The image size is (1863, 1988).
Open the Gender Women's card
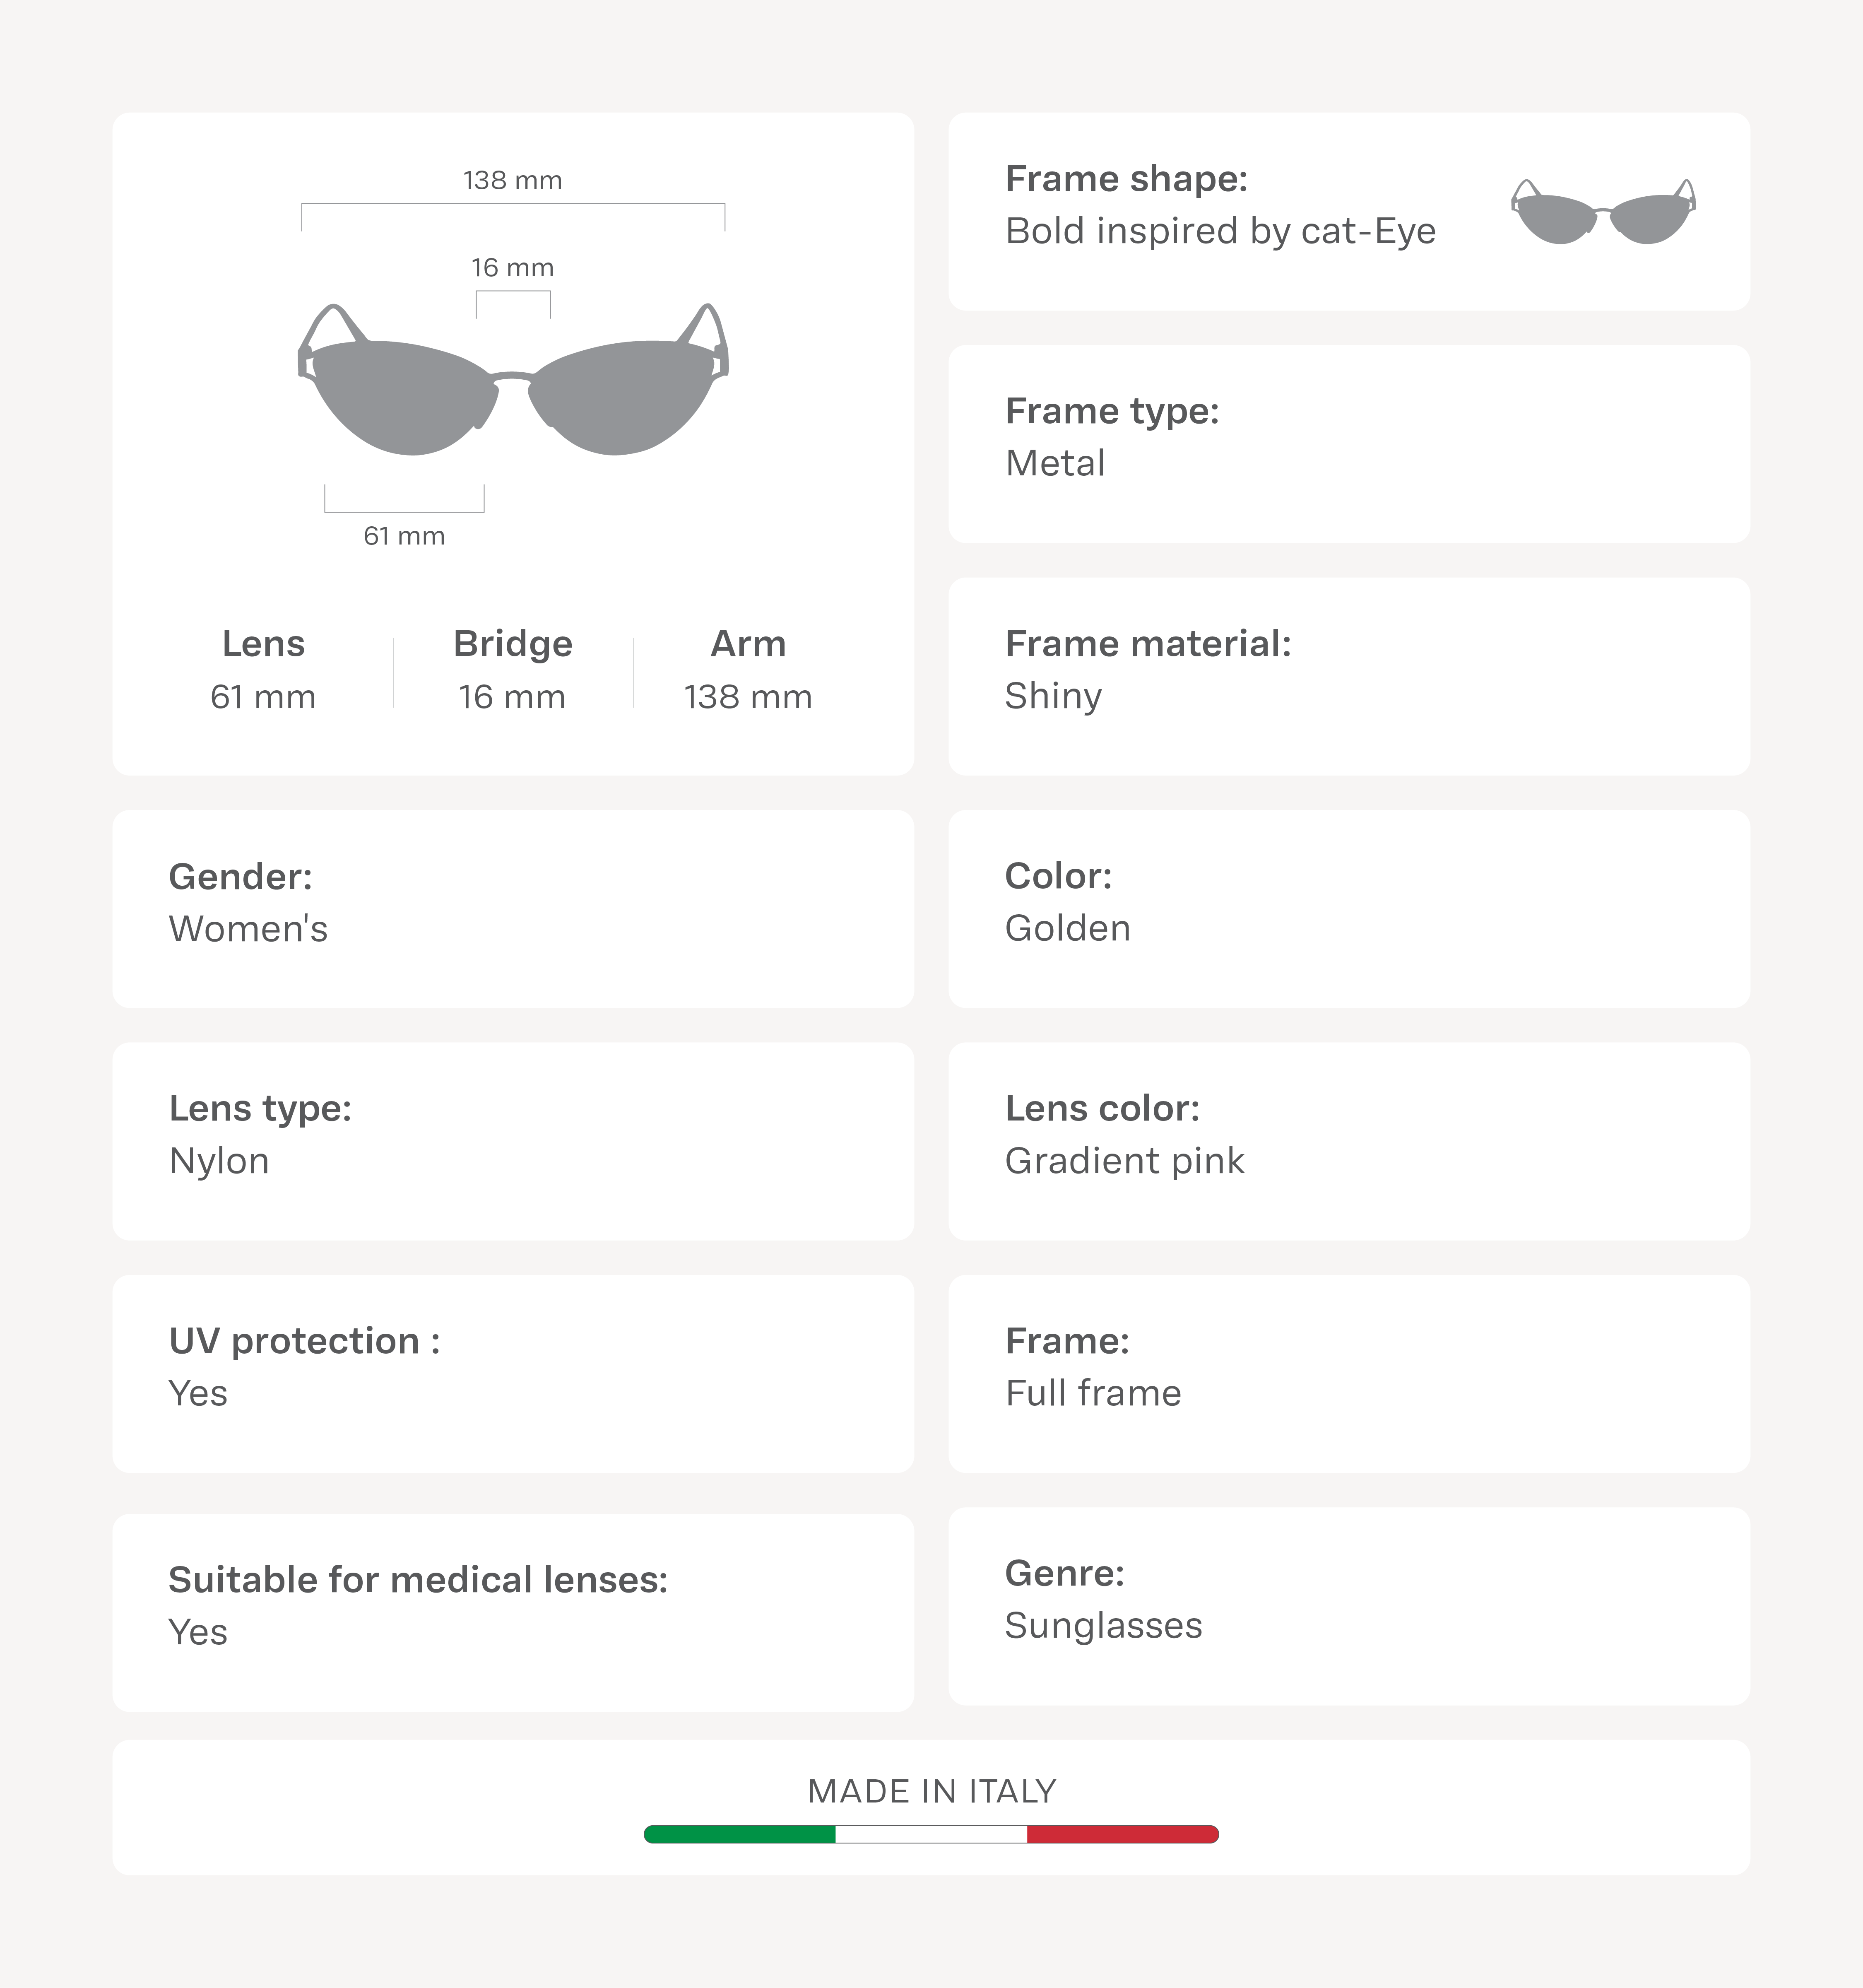click(x=513, y=908)
